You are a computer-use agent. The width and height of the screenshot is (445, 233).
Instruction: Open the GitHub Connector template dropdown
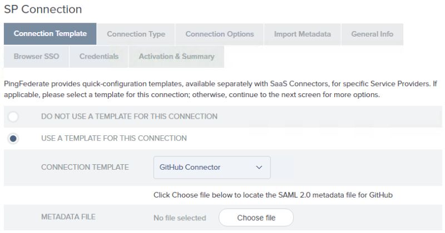coord(211,167)
